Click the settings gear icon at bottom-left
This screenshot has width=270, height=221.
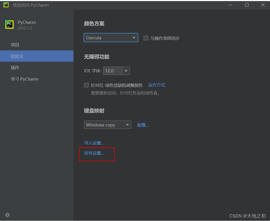point(7,215)
